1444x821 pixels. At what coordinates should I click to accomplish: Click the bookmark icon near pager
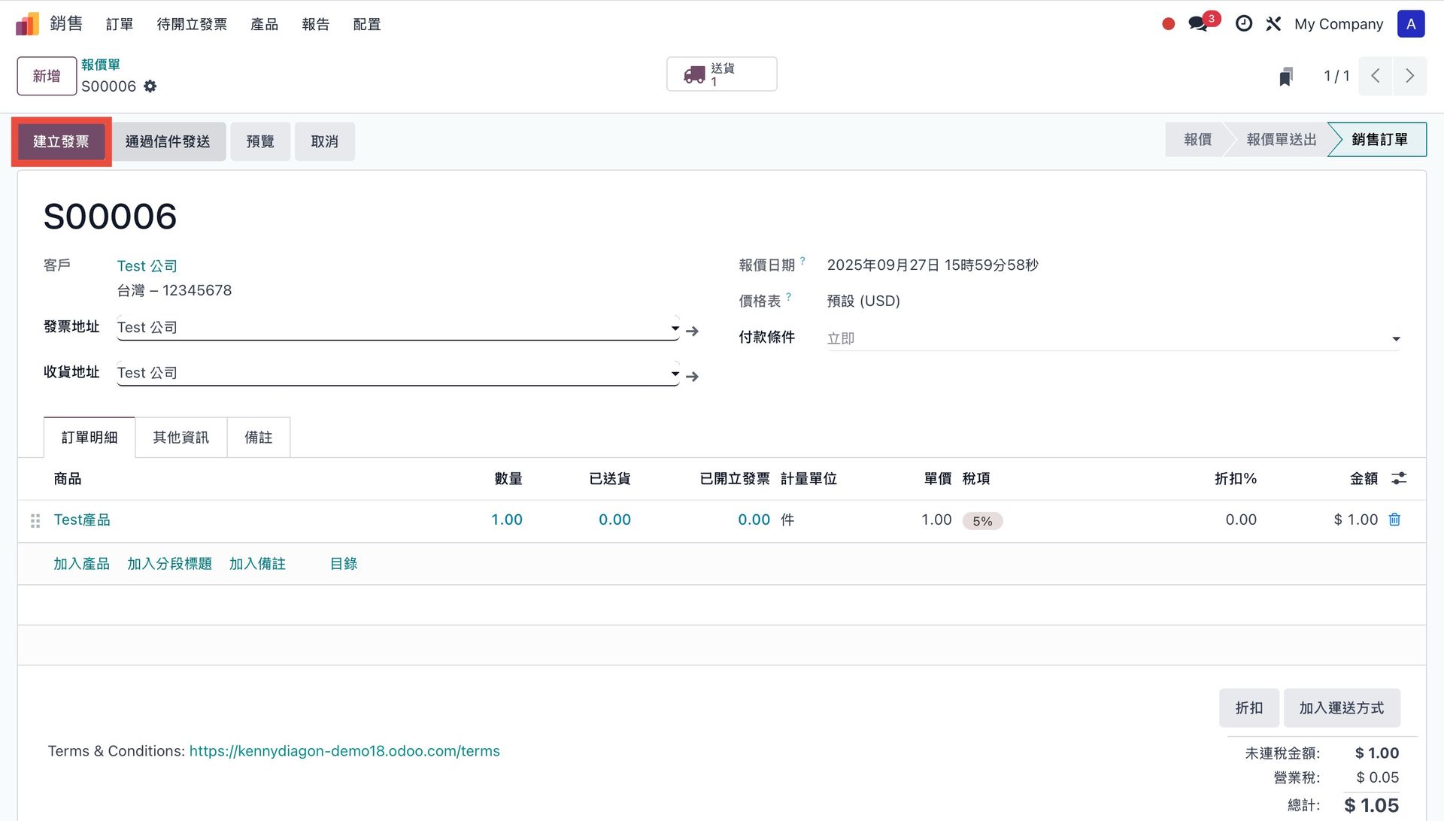click(x=1286, y=77)
